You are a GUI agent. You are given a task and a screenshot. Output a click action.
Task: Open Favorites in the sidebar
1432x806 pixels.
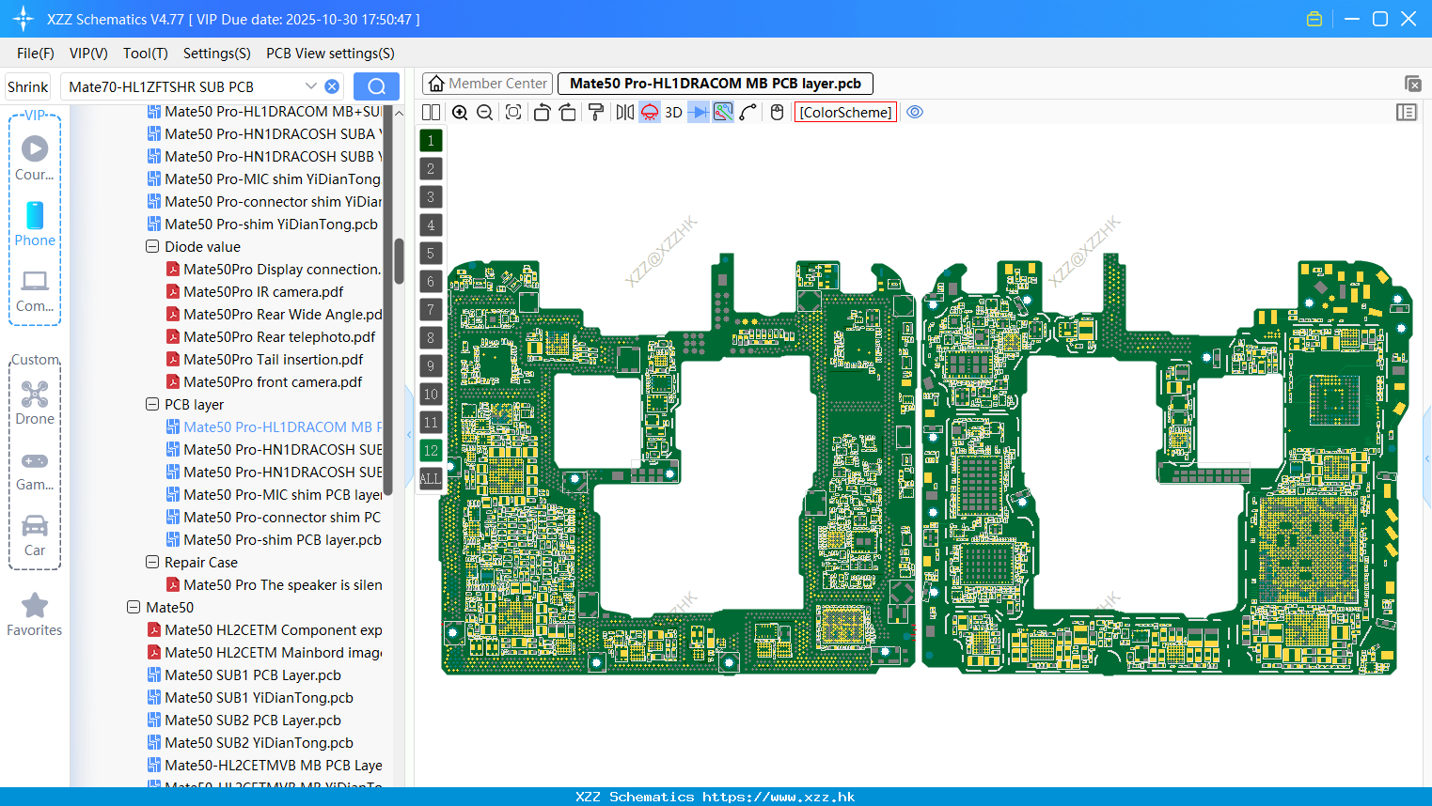click(x=35, y=615)
